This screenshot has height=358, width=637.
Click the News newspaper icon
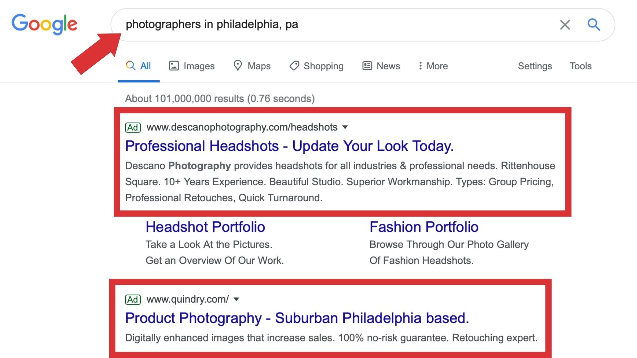click(367, 66)
